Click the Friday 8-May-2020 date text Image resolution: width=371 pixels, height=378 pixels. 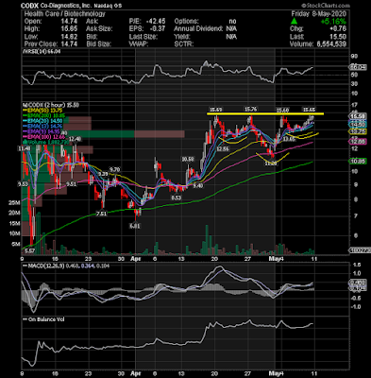coord(318,14)
